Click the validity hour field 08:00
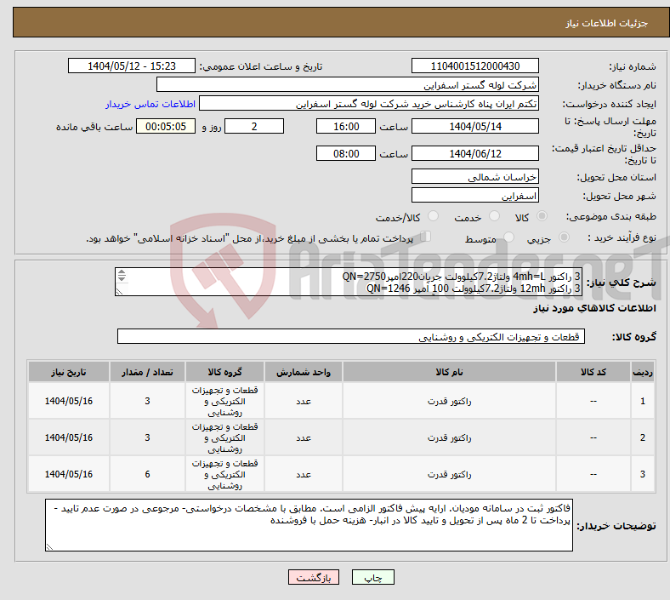The image size is (670, 600). [346, 153]
